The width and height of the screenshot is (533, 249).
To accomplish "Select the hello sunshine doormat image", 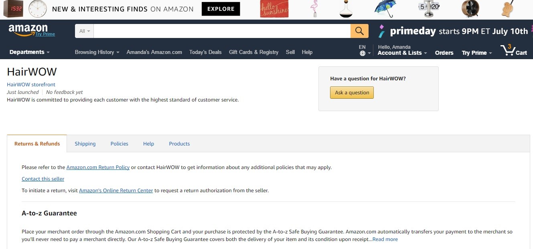I will point(274,9).
